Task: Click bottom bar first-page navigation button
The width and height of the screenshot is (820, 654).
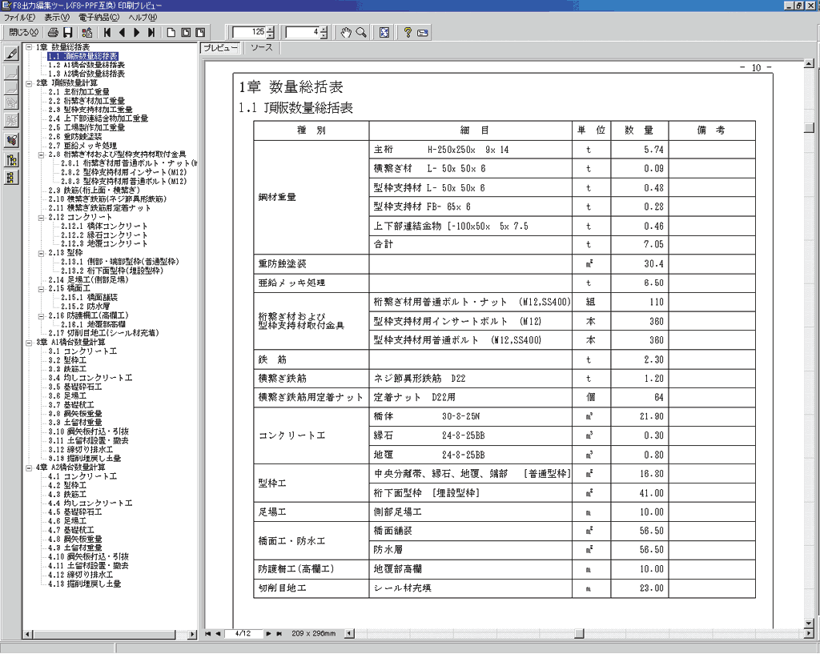Action: point(207,634)
